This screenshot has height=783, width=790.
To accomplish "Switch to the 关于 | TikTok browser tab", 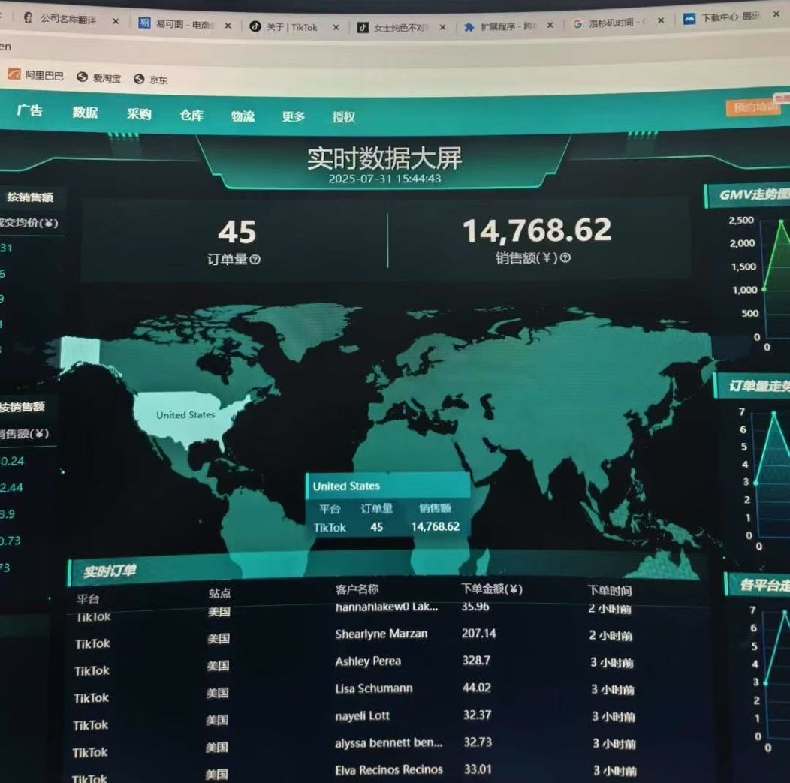I will click(292, 27).
